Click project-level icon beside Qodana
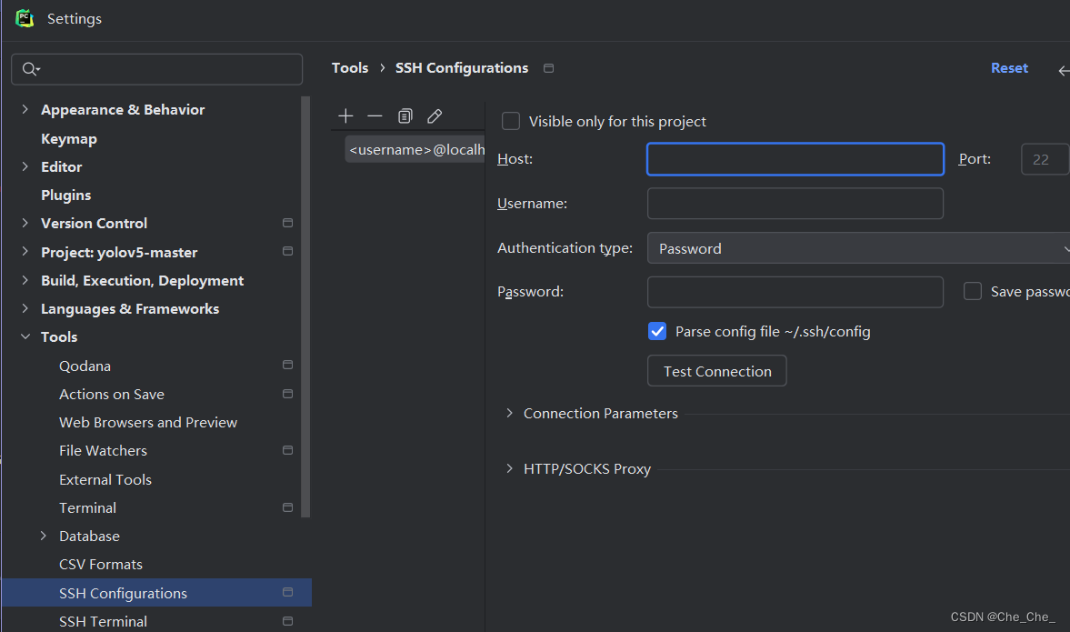Screen dimensions: 1070x632 [x=287, y=366]
